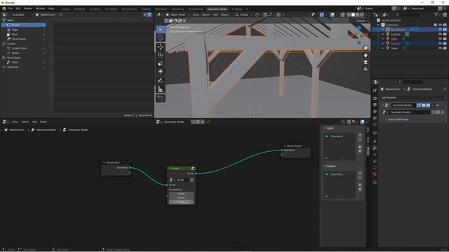Switch to the Shading workspace tab
The height and width of the screenshot is (252, 449).
146,9
